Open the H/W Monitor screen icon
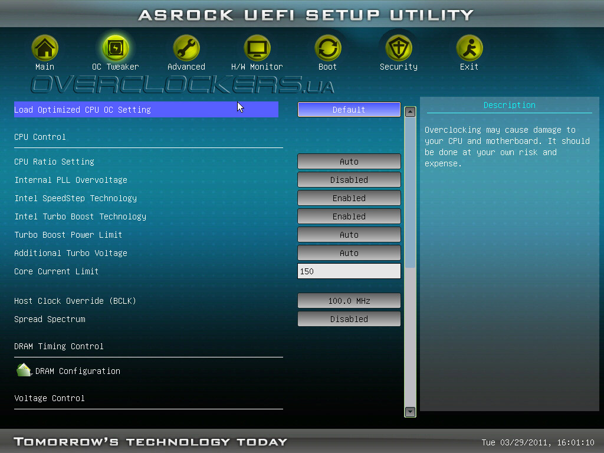Screen dimensions: 604x453 (x=257, y=48)
